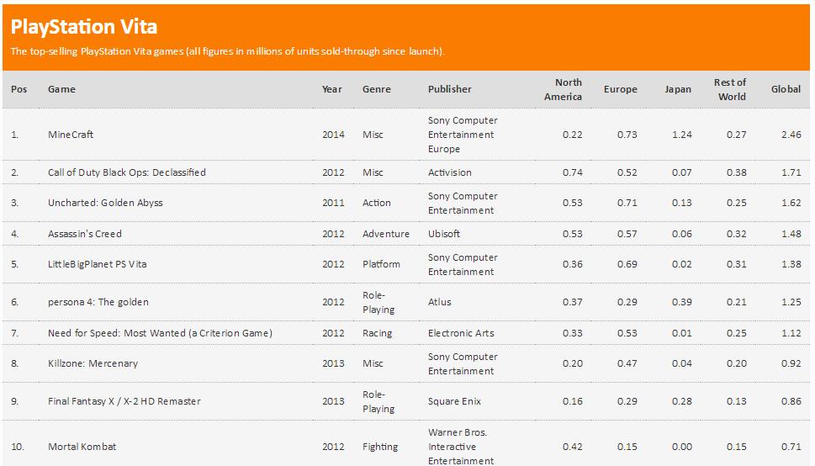815x466 pixels.
Task: Click the Game column header
Action: pos(62,89)
